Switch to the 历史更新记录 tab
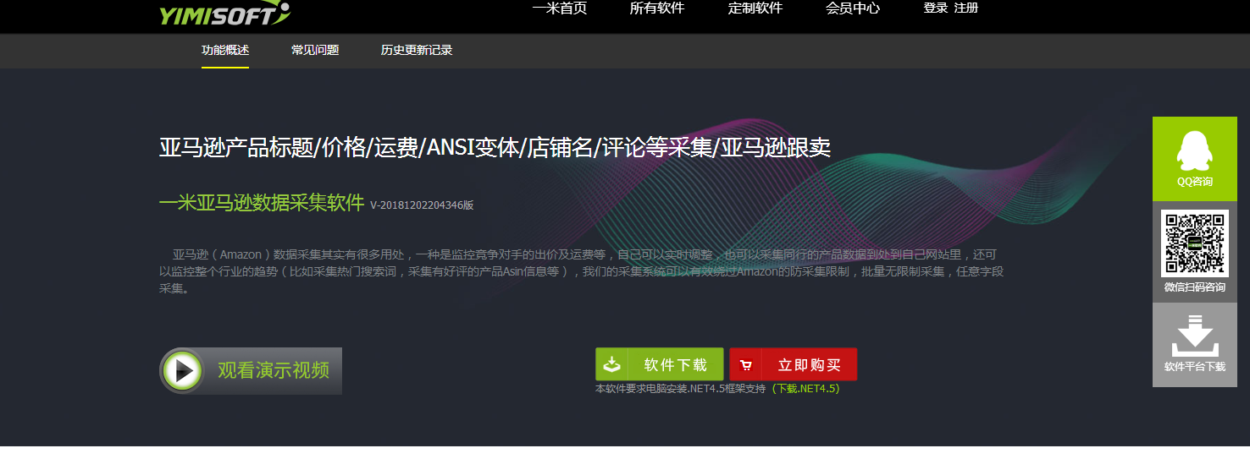The image size is (1250, 459). [x=417, y=51]
